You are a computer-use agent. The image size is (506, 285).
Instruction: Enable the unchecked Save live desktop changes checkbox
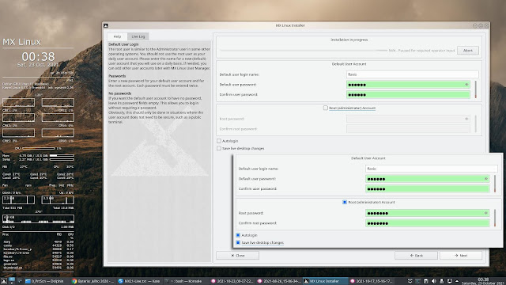219,148
